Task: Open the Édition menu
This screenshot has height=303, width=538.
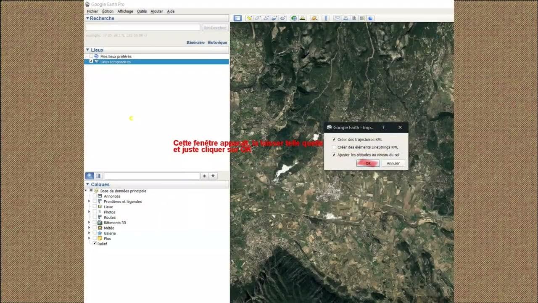Action: pyautogui.click(x=108, y=11)
